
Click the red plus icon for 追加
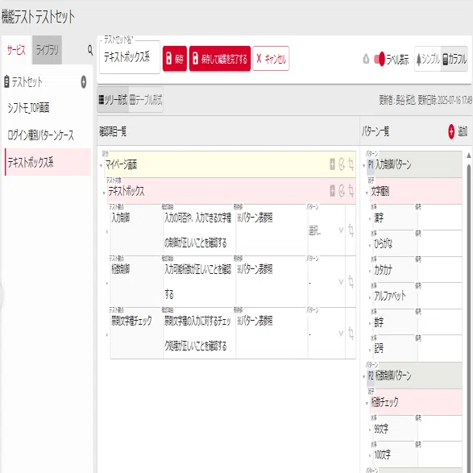[x=451, y=131]
